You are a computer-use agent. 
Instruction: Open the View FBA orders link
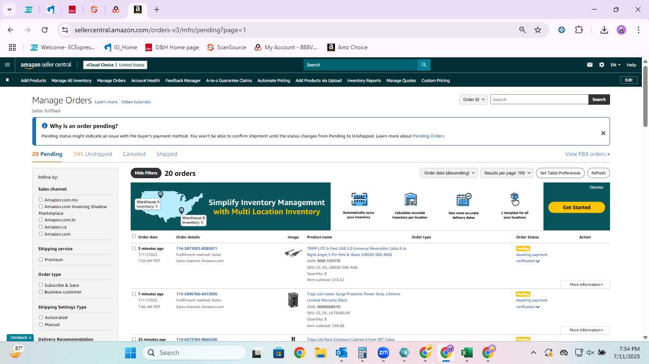click(x=587, y=154)
